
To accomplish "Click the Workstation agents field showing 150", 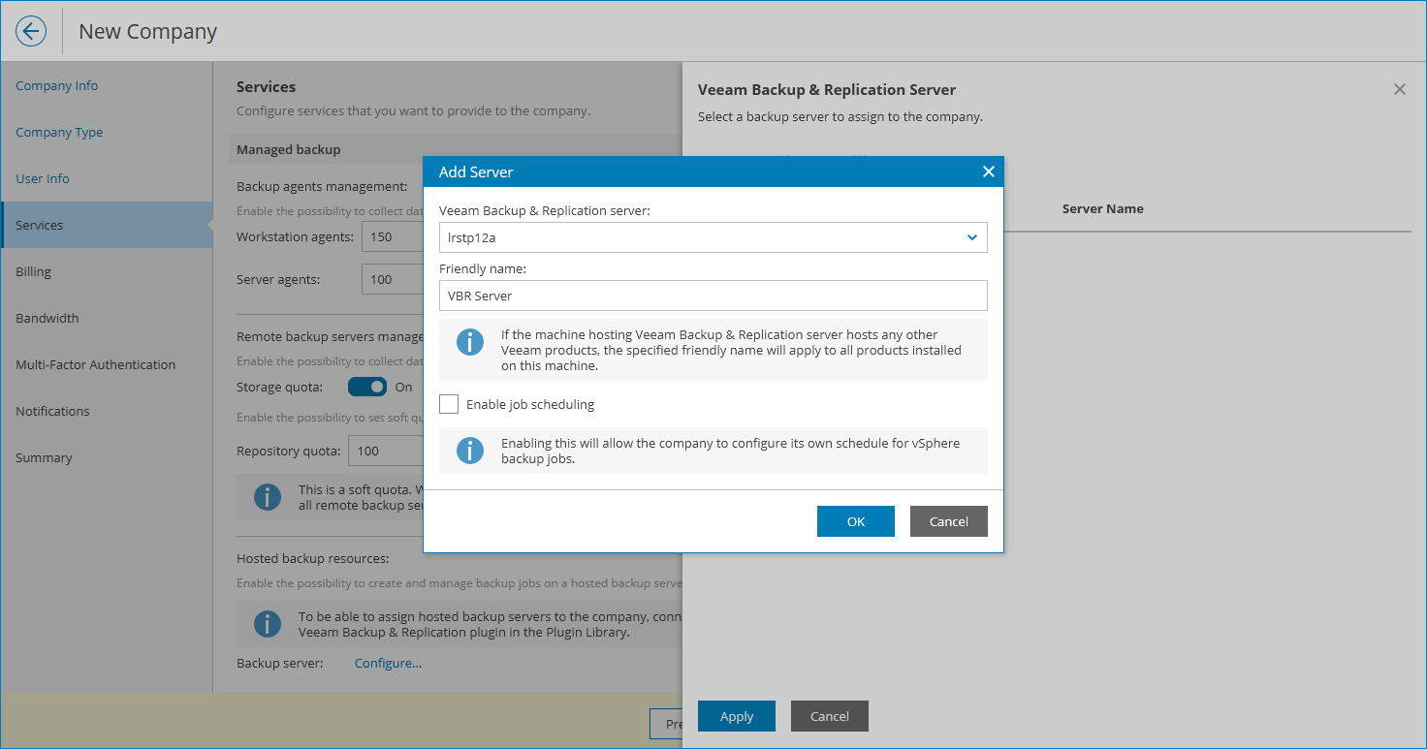I will click(x=393, y=236).
